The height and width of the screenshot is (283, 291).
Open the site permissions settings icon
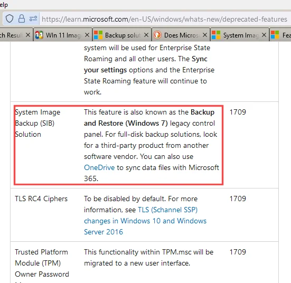(33, 18)
